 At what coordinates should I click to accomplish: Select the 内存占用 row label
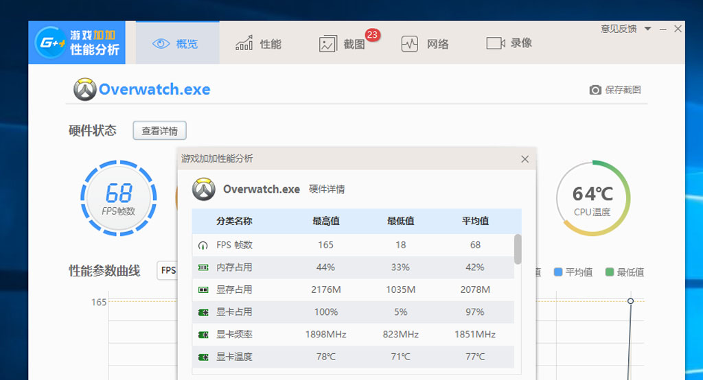pyautogui.click(x=234, y=268)
